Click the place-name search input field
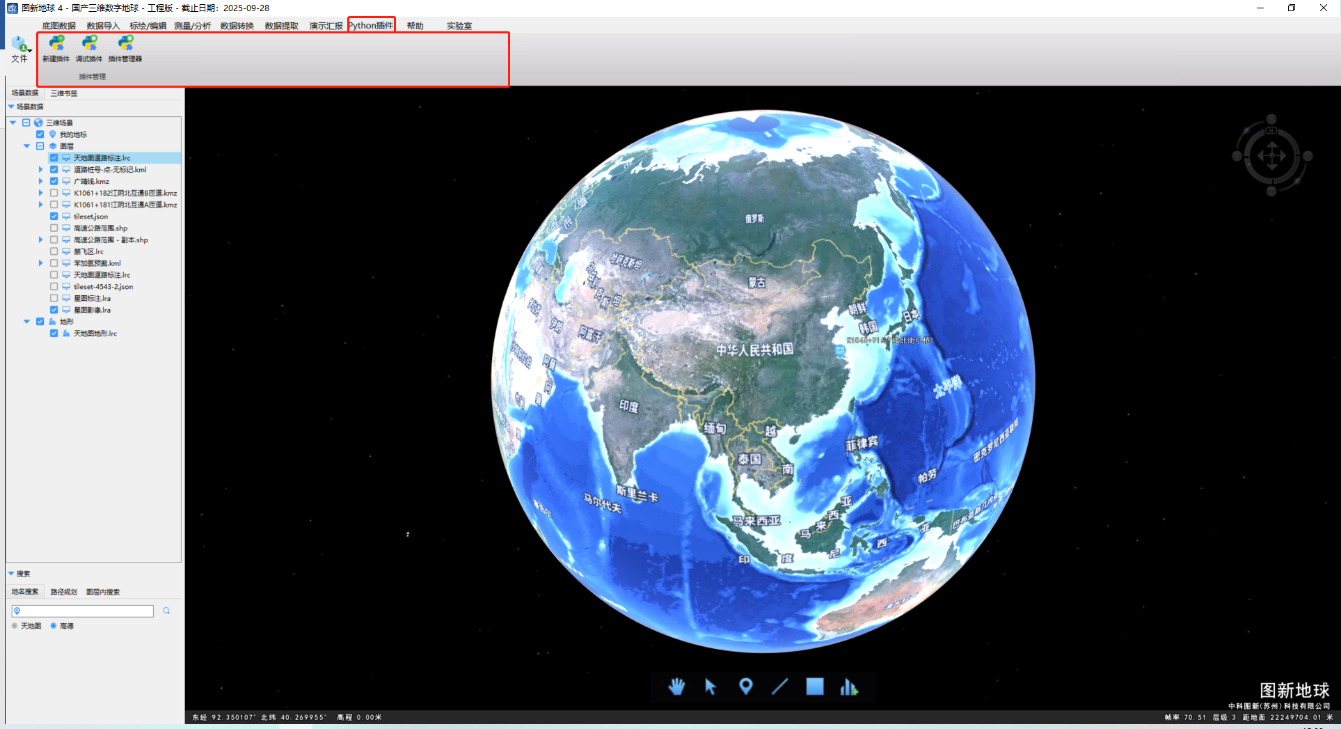The image size is (1341, 729). [x=83, y=611]
